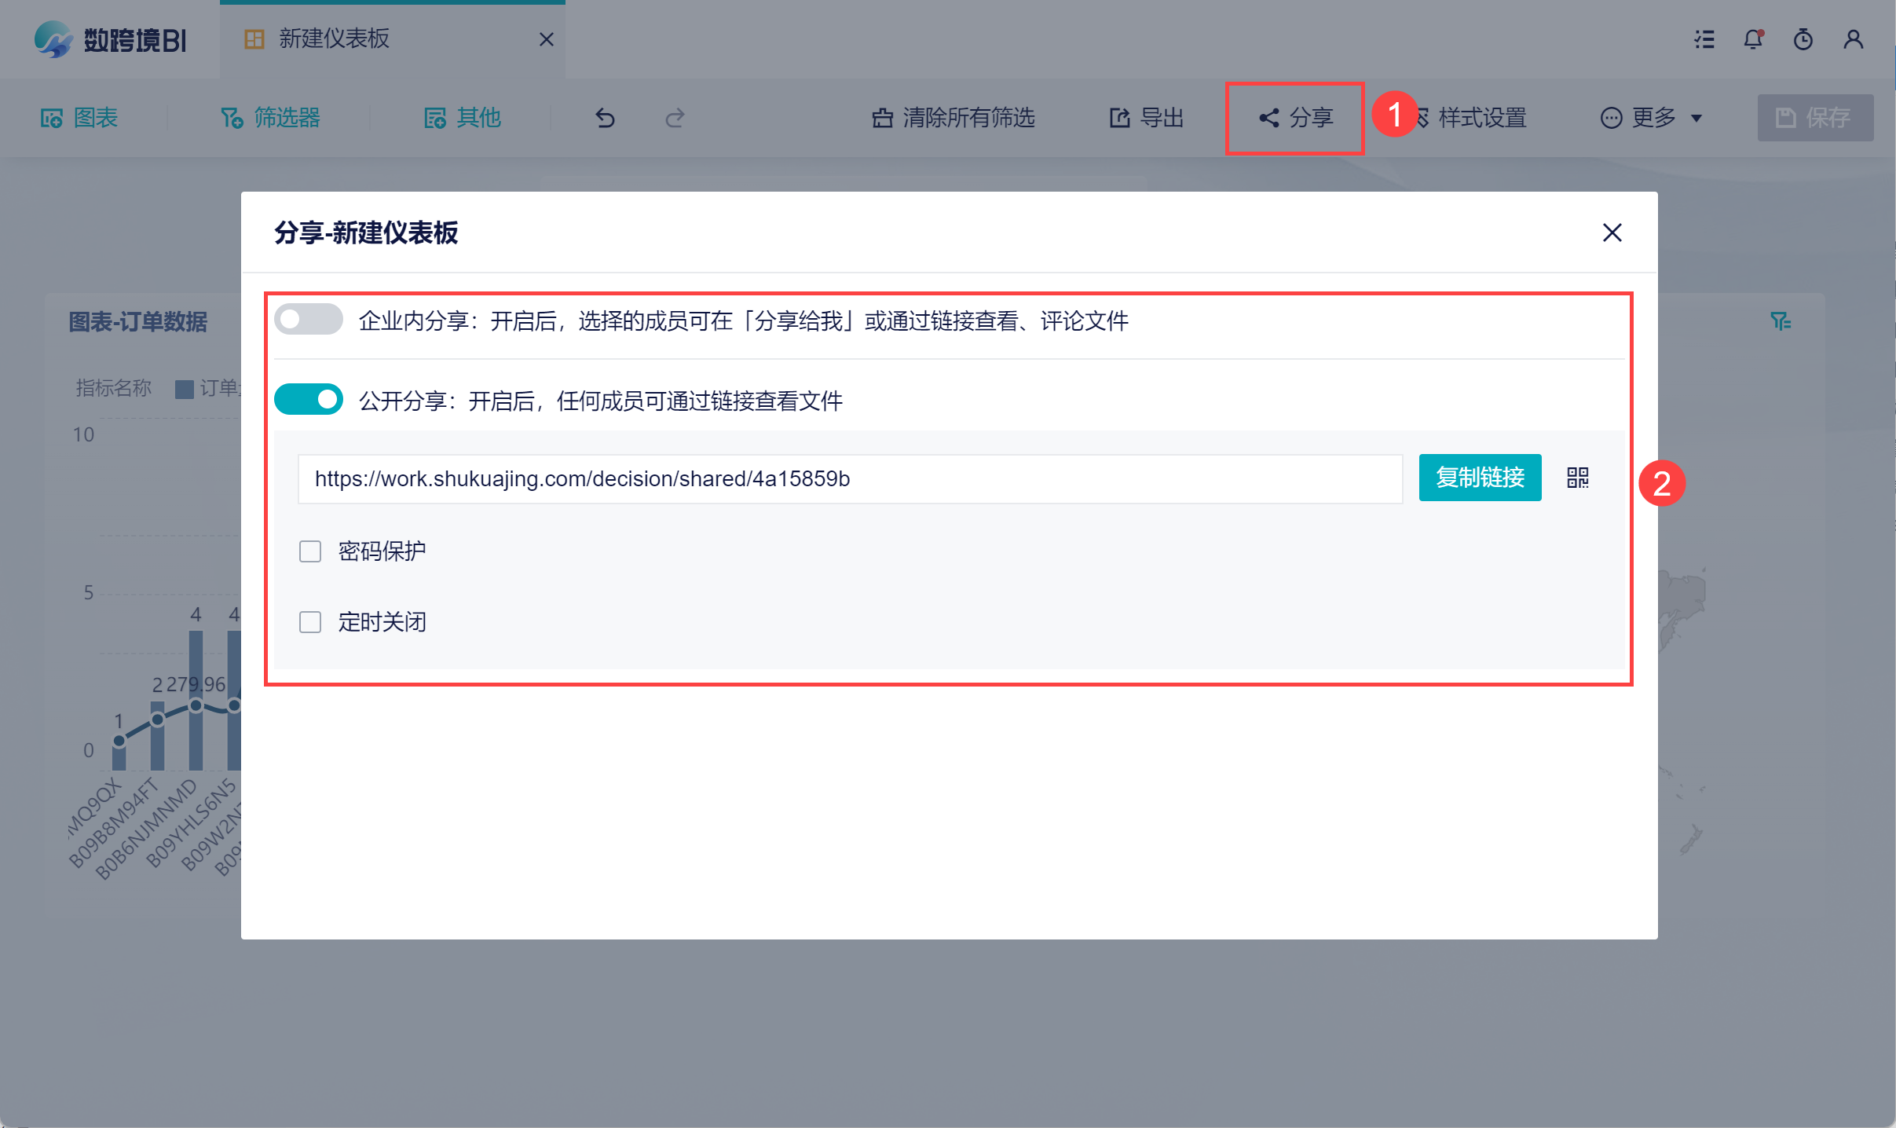Enable the 企业内分享 toggle switch
Screen dimensions: 1896x1128
[309, 319]
